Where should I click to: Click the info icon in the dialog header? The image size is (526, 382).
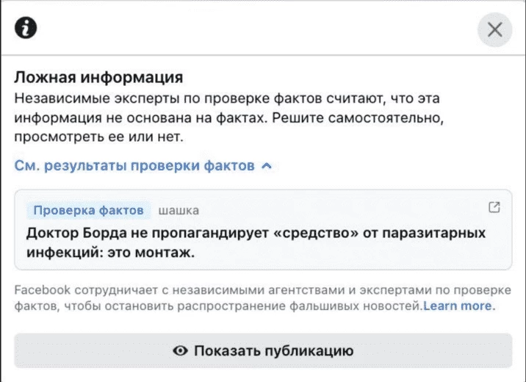(26, 28)
